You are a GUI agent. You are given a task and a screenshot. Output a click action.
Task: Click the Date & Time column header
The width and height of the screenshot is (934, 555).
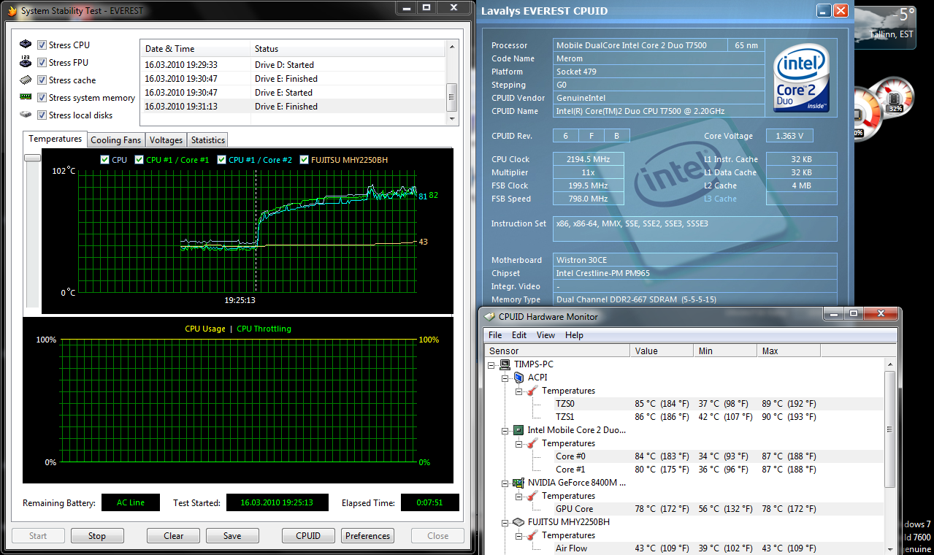pos(195,49)
